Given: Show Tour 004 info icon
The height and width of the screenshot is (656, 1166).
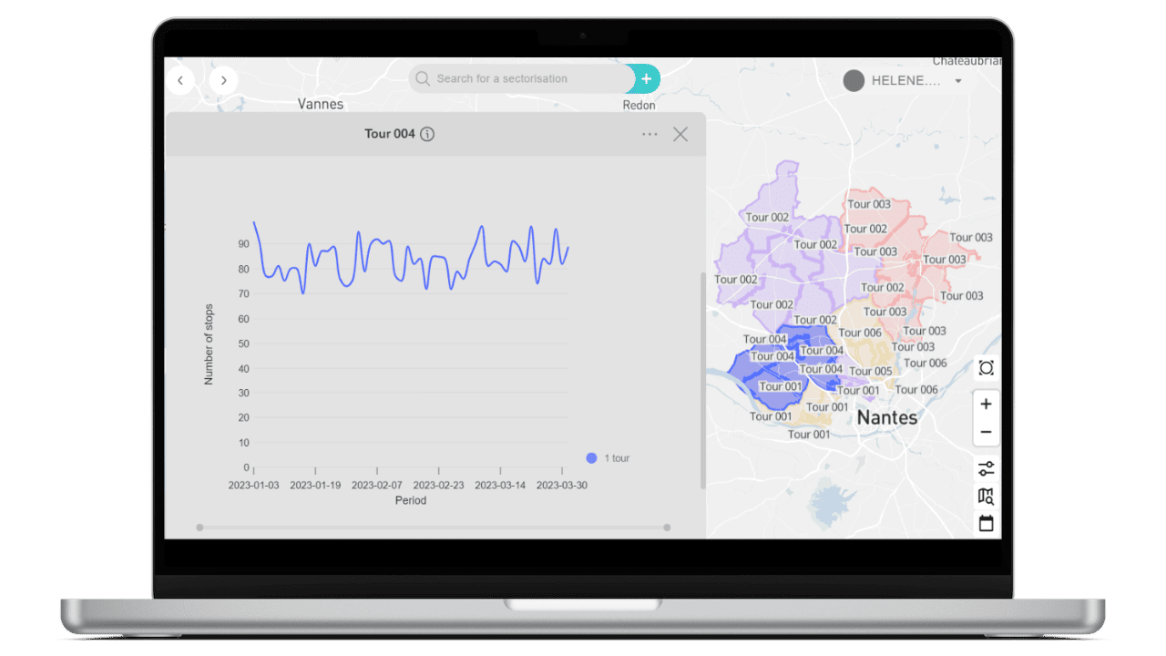Looking at the screenshot, I should click(x=427, y=134).
